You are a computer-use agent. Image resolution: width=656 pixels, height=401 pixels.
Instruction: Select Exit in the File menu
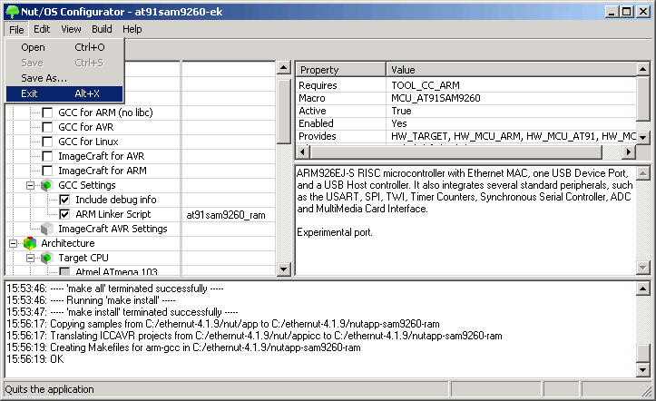tap(64, 93)
